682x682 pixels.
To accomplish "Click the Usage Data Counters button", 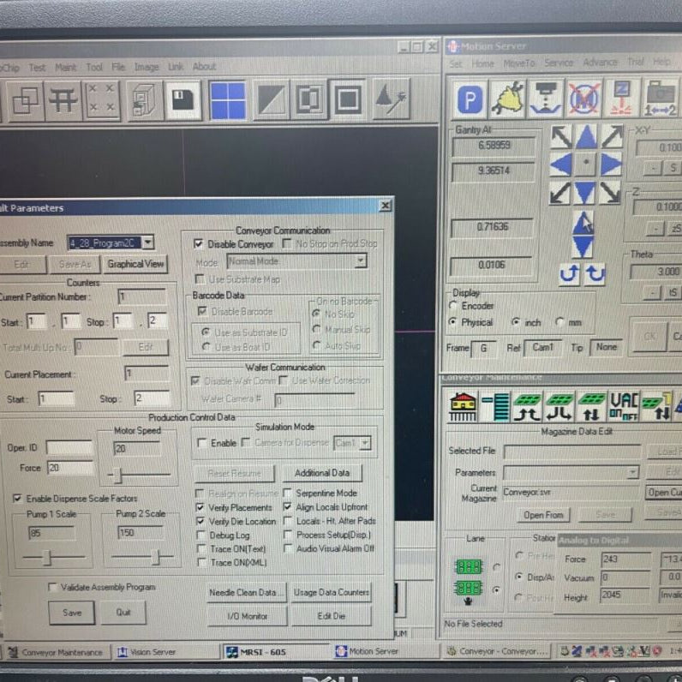I will click(332, 592).
